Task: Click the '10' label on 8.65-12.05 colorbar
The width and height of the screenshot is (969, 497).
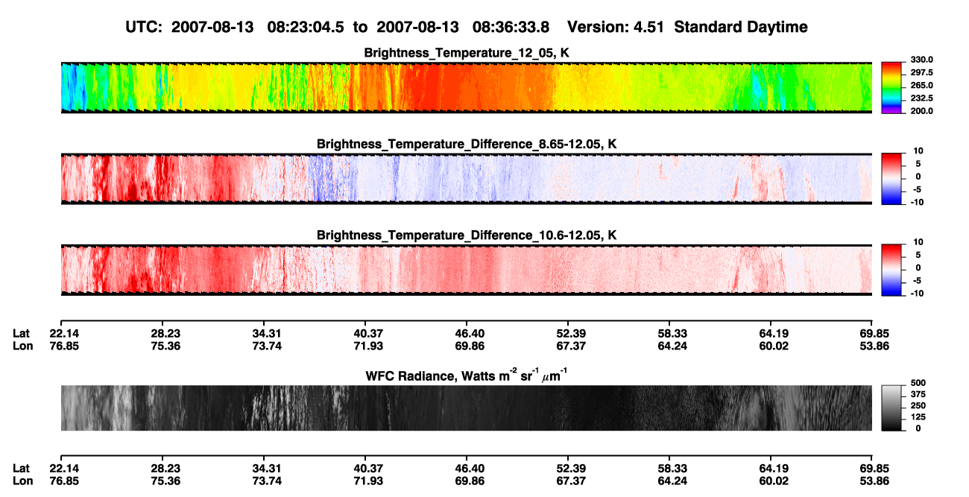Action: point(918,151)
